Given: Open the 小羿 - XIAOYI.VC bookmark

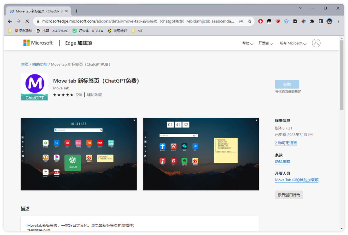Looking at the screenshot, I should 52,31.
